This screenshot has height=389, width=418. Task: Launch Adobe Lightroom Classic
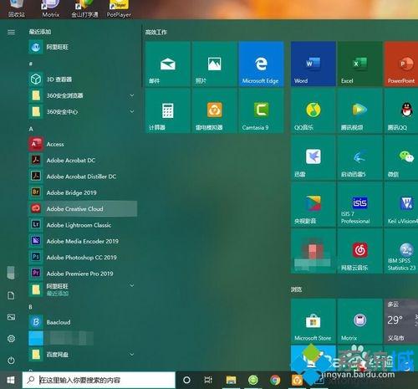click(x=83, y=225)
